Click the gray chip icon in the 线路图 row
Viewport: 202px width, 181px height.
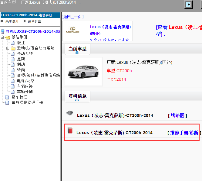coord(70,113)
